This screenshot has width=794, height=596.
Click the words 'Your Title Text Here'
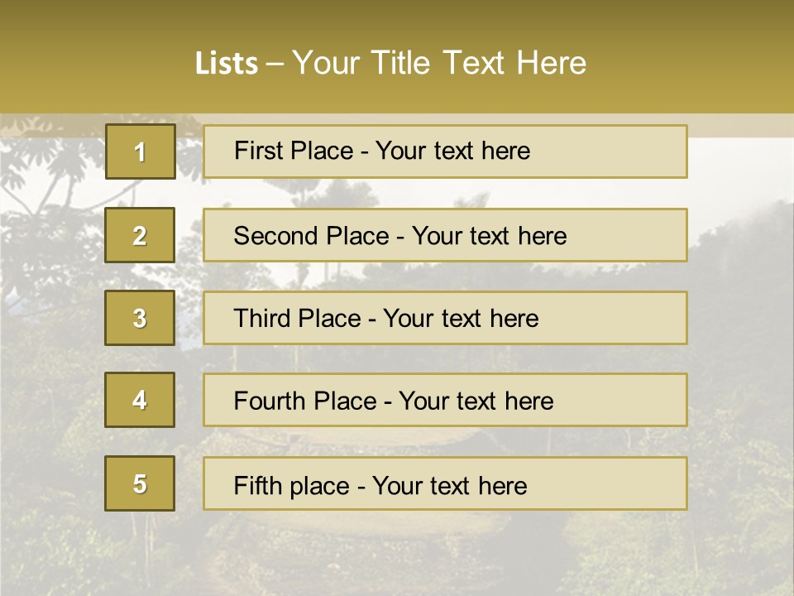click(x=439, y=63)
